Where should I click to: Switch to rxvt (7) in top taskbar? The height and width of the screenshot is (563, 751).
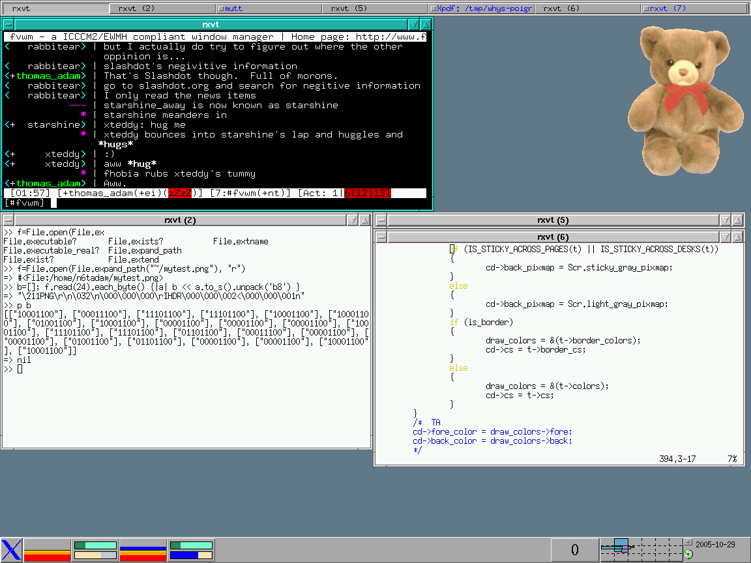(x=694, y=8)
